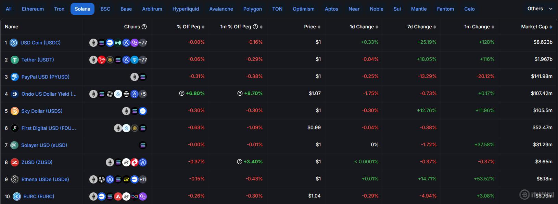Click the First Digital USD logo
Image resolution: width=558 pixels, height=204 pixels.
tap(14, 128)
